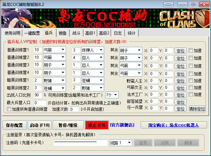This screenshot has width=211, height=156.
Task: Open the 线路 1 dropdown
Action: [x=121, y=143]
